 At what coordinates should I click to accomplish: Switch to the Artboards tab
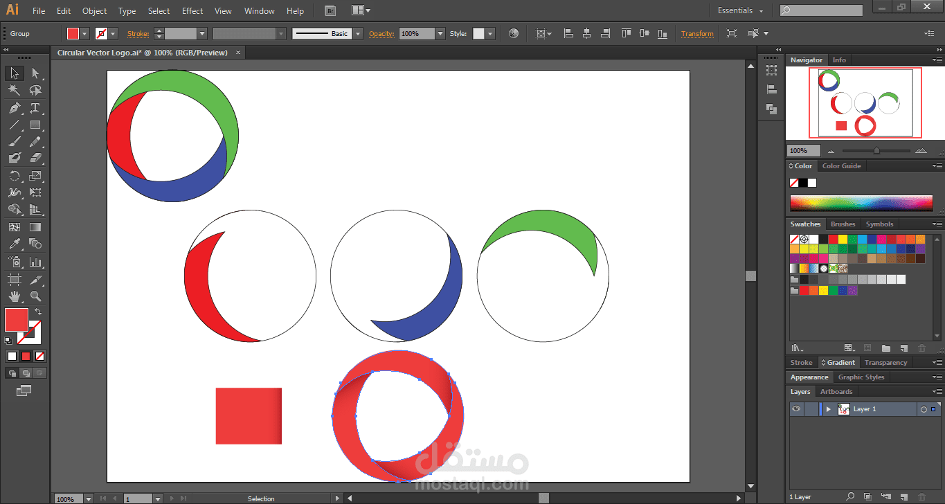(x=836, y=392)
